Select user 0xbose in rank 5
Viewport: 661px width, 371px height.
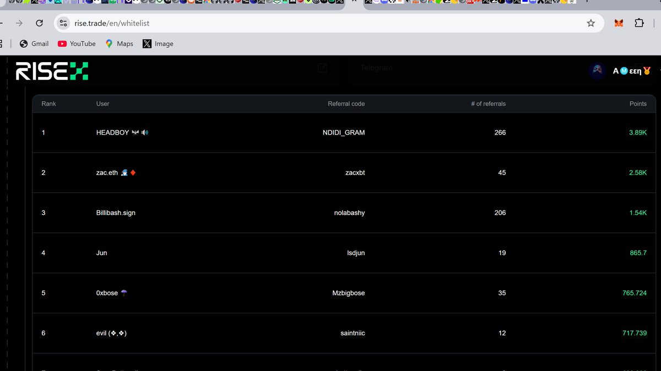click(111, 293)
